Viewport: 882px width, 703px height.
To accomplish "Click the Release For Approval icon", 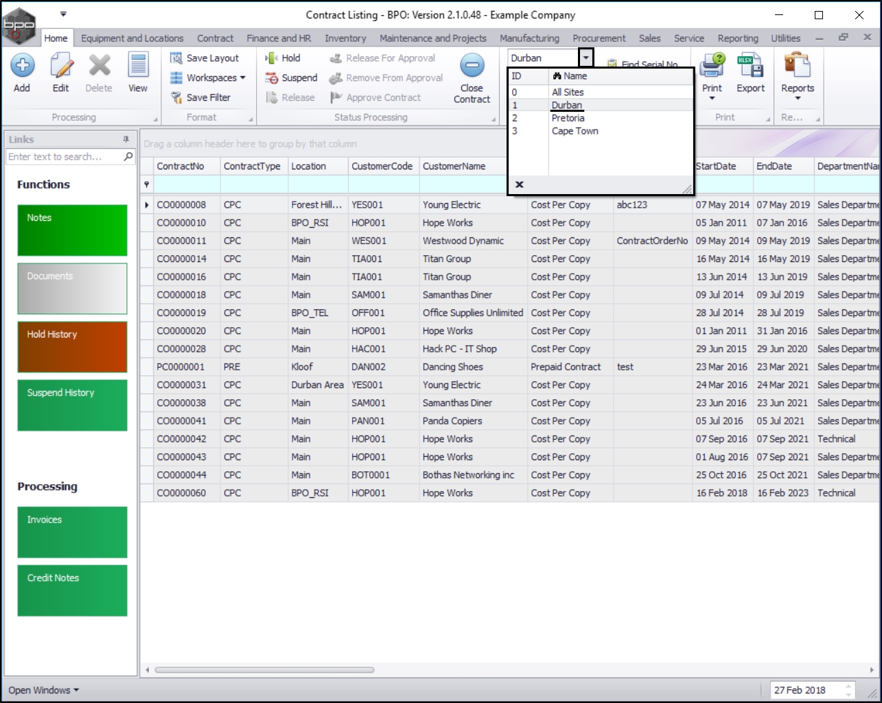I will point(336,58).
